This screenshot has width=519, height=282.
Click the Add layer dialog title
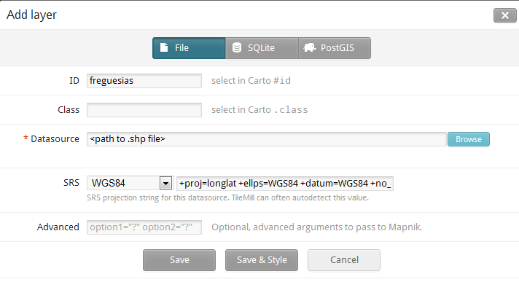tap(32, 15)
